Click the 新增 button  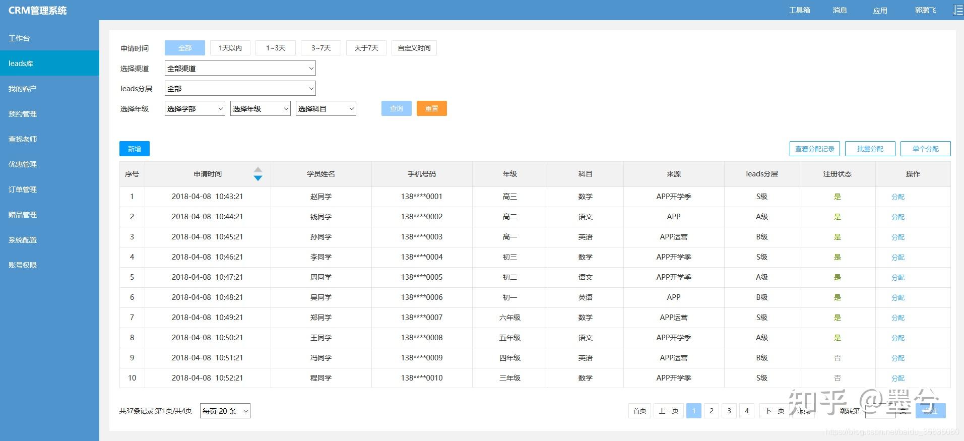point(135,149)
